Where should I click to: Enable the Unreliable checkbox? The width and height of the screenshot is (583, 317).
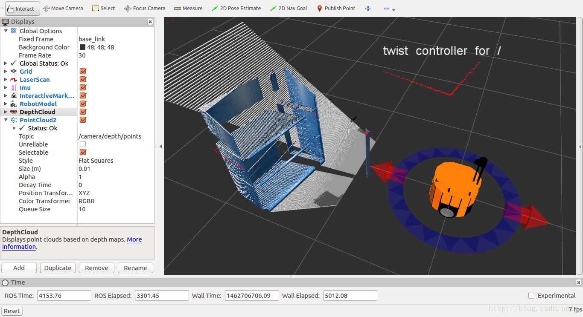[83, 144]
